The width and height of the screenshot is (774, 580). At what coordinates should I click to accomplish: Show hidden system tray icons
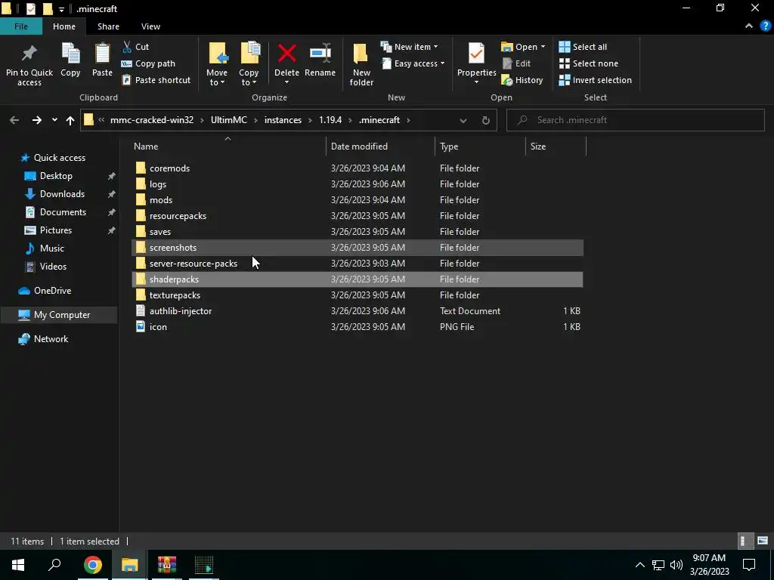point(639,565)
